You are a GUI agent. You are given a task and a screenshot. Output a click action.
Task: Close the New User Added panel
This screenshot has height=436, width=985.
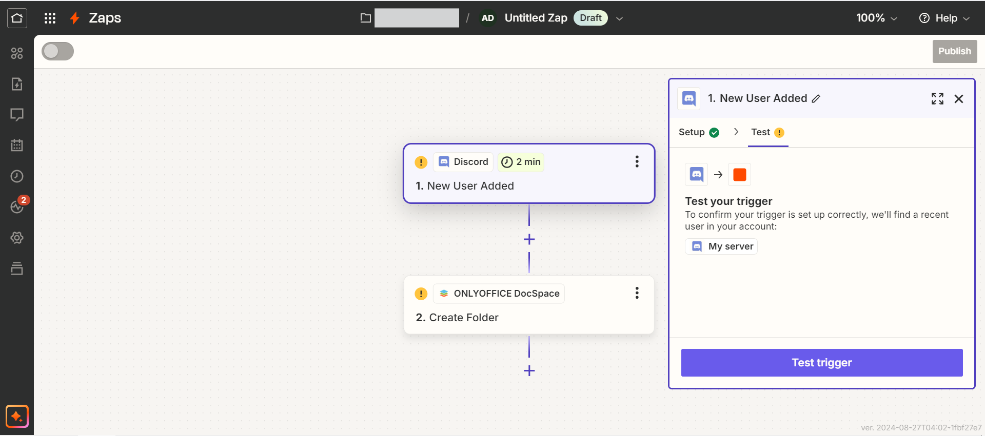[958, 99]
